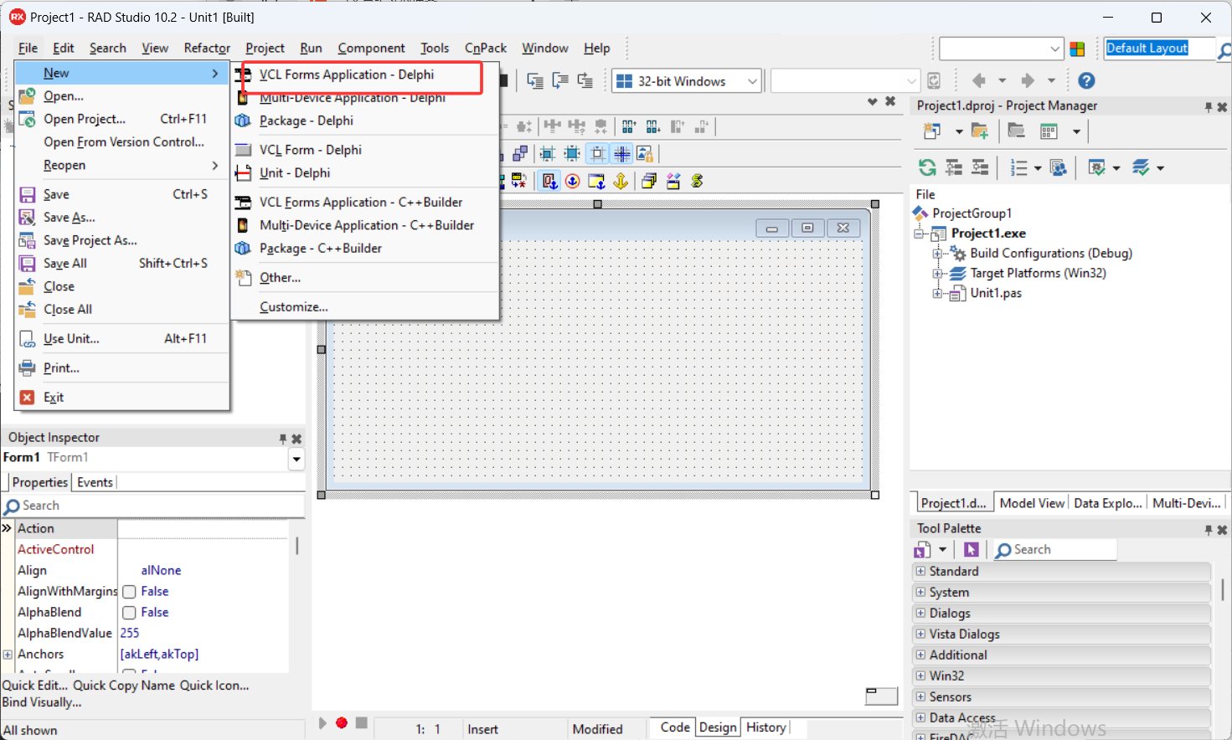
Task: Expand the Vista Dialogs palette category
Action: pyautogui.click(x=920, y=634)
